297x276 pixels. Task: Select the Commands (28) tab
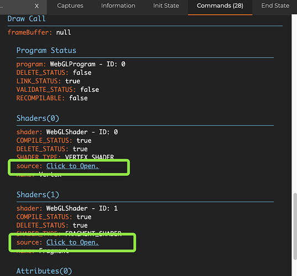tap(220, 6)
